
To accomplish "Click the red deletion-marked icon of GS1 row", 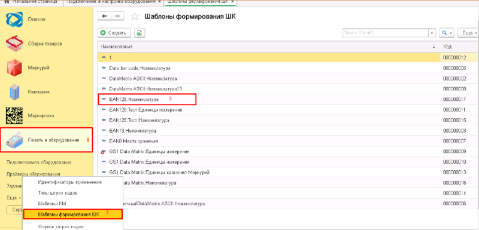I will [x=103, y=151].
